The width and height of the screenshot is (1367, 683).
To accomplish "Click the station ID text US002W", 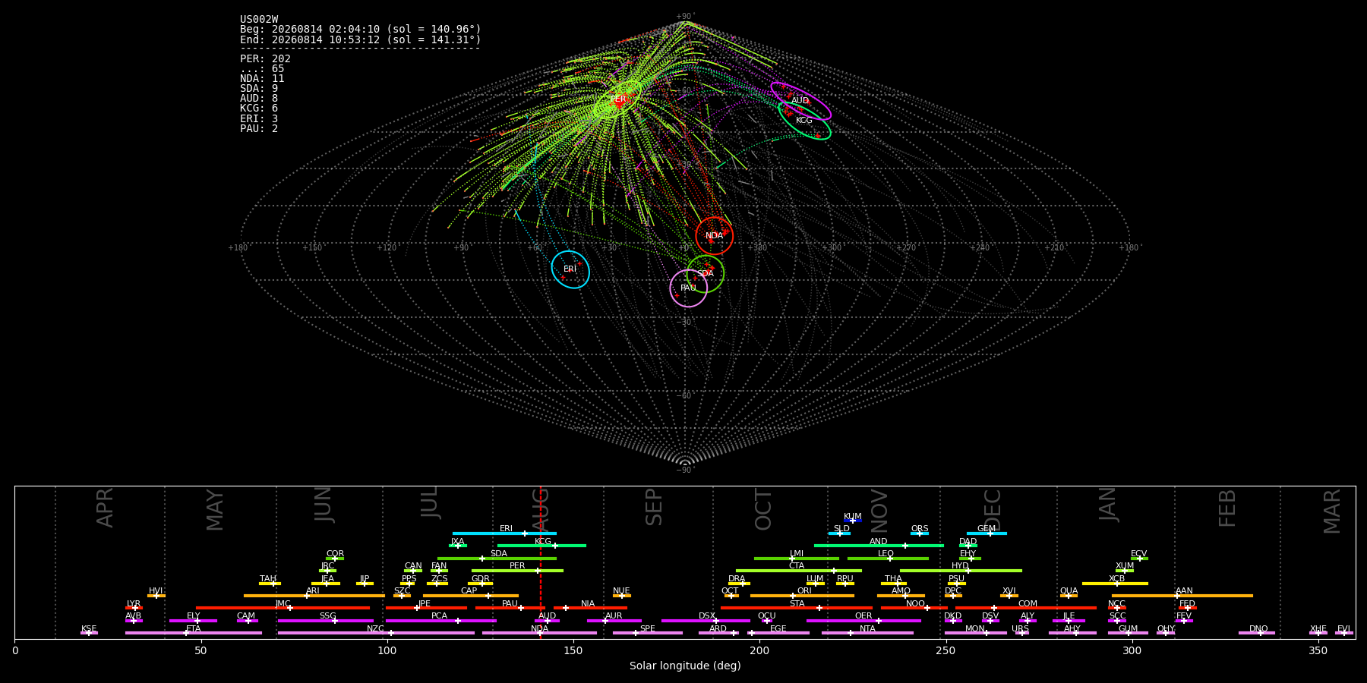I will coord(259,20).
